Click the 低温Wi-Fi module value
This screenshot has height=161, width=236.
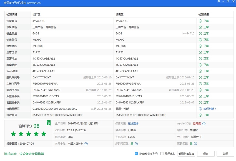pyautogui.click(x=197, y=137)
